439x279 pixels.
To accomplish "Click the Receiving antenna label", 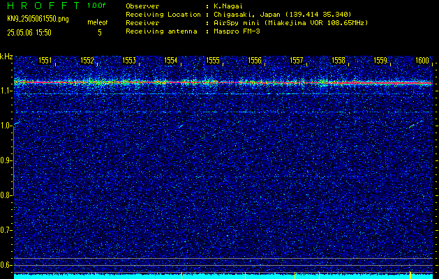I will click(x=161, y=31).
